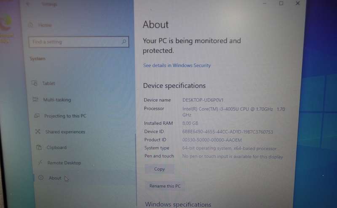Select Multi-tasking in the sidebar
This screenshot has height=208, width=337.
tap(57, 100)
